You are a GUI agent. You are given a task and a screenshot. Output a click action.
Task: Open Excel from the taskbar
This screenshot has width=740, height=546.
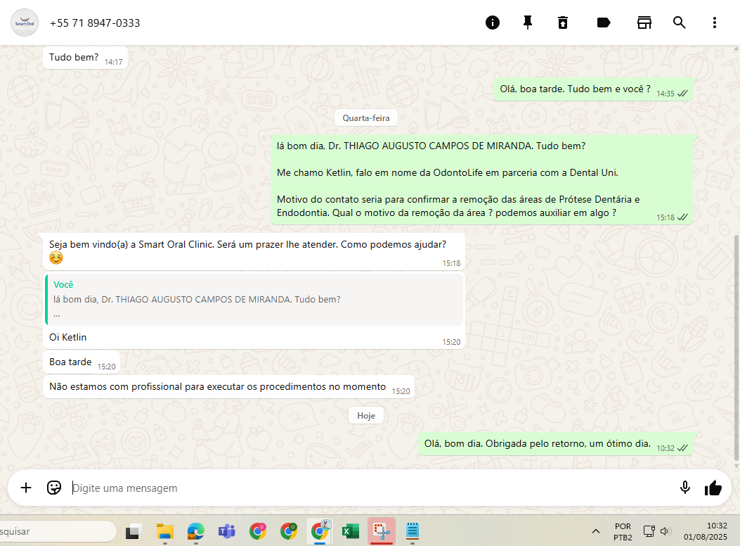click(351, 531)
